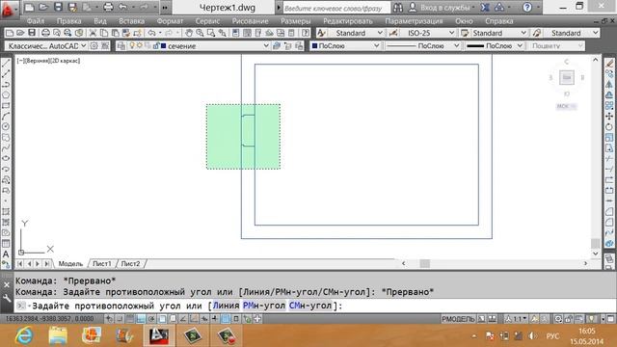Toggle Snap mode in the status bar
Image resolution: width=617 pixels, height=347 pixels.
[120, 319]
